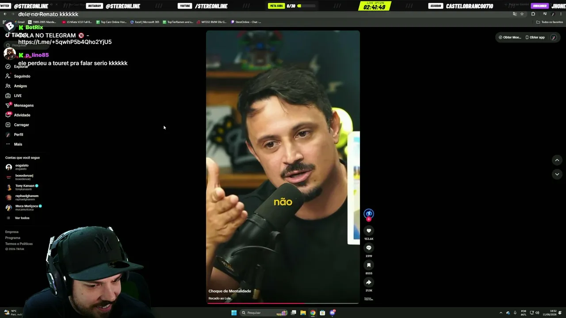Click the video caption Choque de Mentalidade
This screenshot has width=566, height=318.
point(229,291)
